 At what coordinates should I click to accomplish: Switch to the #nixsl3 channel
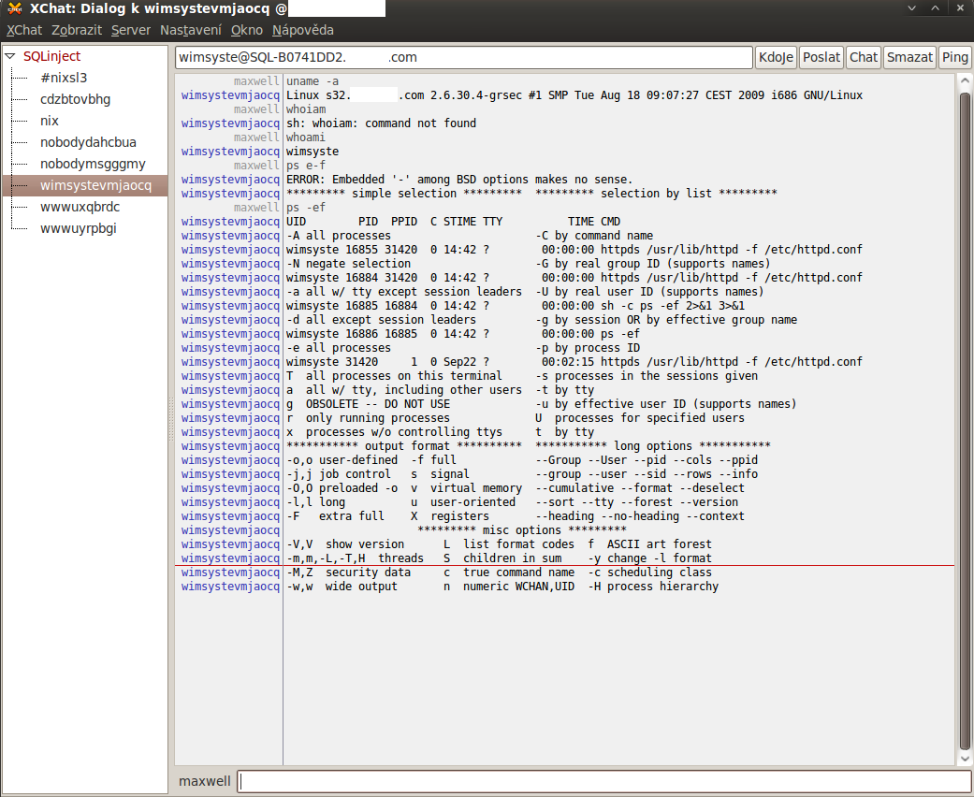pyautogui.click(x=64, y=78)
